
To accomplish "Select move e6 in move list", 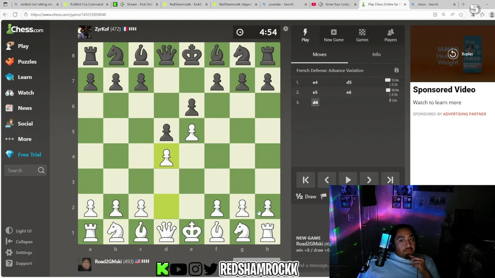I will (x=349, y=92).
